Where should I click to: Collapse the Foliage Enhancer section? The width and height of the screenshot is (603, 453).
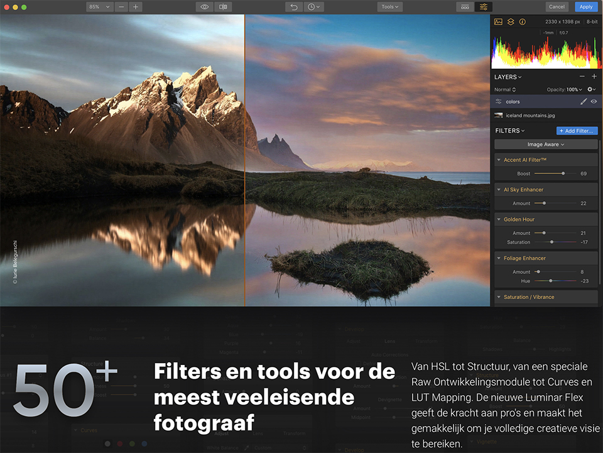click(499, 258)
